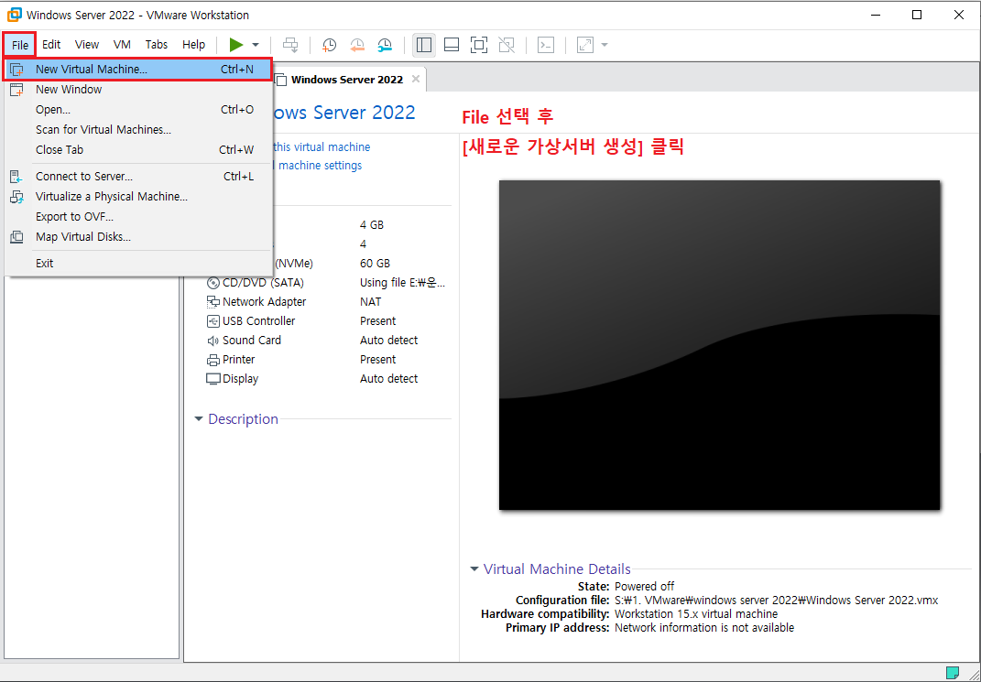The image size is (981, 682).
Task: Open the File menu
Action: coord(20,45)
